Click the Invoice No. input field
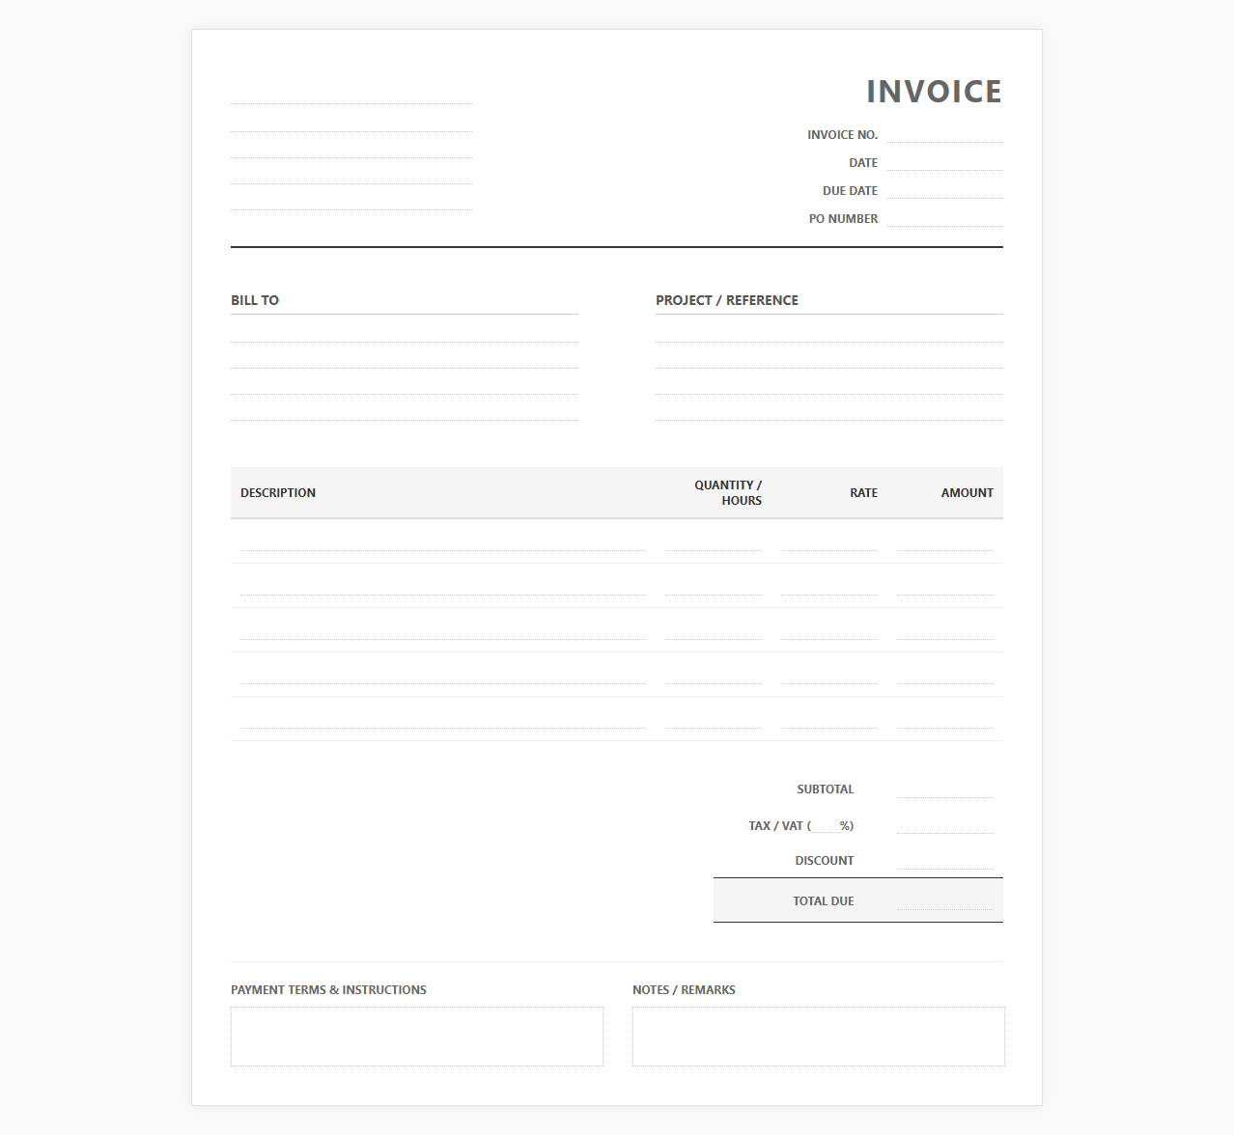The image size is (1234, 1135). pyautogui.click(x=945, y=134)
